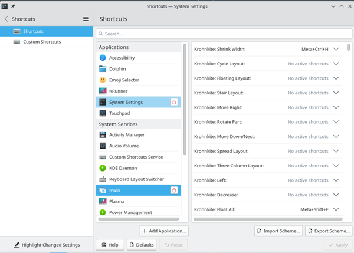
Task: Click the pin icon in title bar
Action: (x=13, y=6)
